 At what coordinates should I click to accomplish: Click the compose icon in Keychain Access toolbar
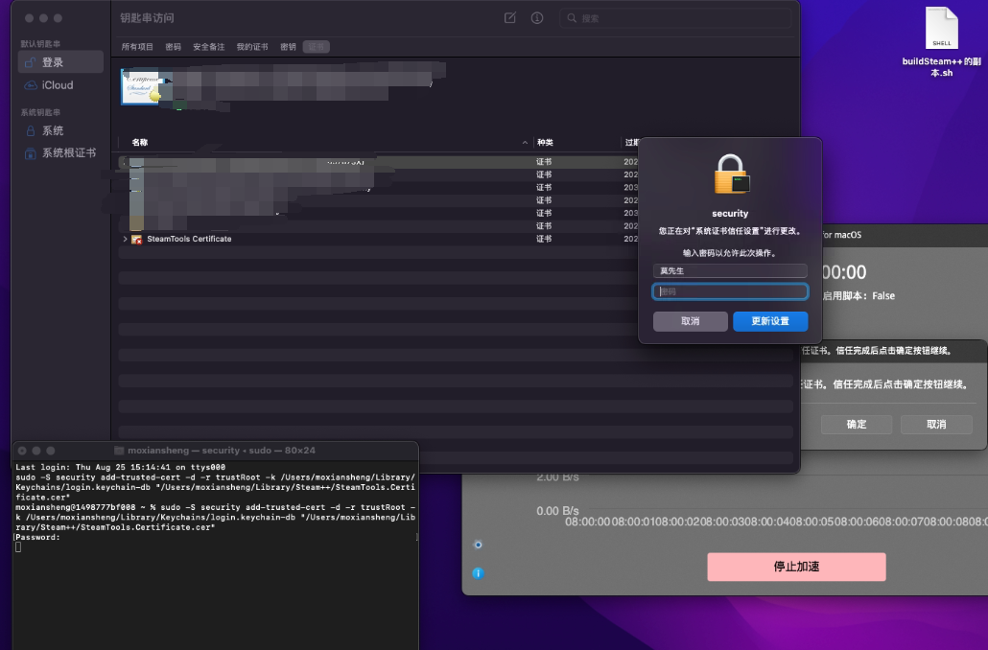tap(511, 17)
